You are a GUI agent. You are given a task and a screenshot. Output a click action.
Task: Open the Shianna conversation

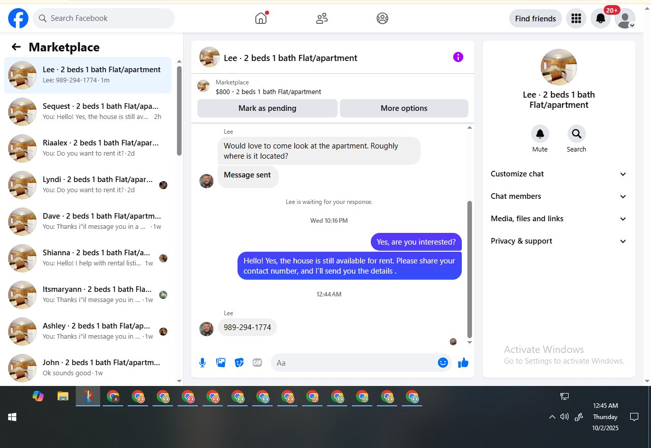point(87,258)
